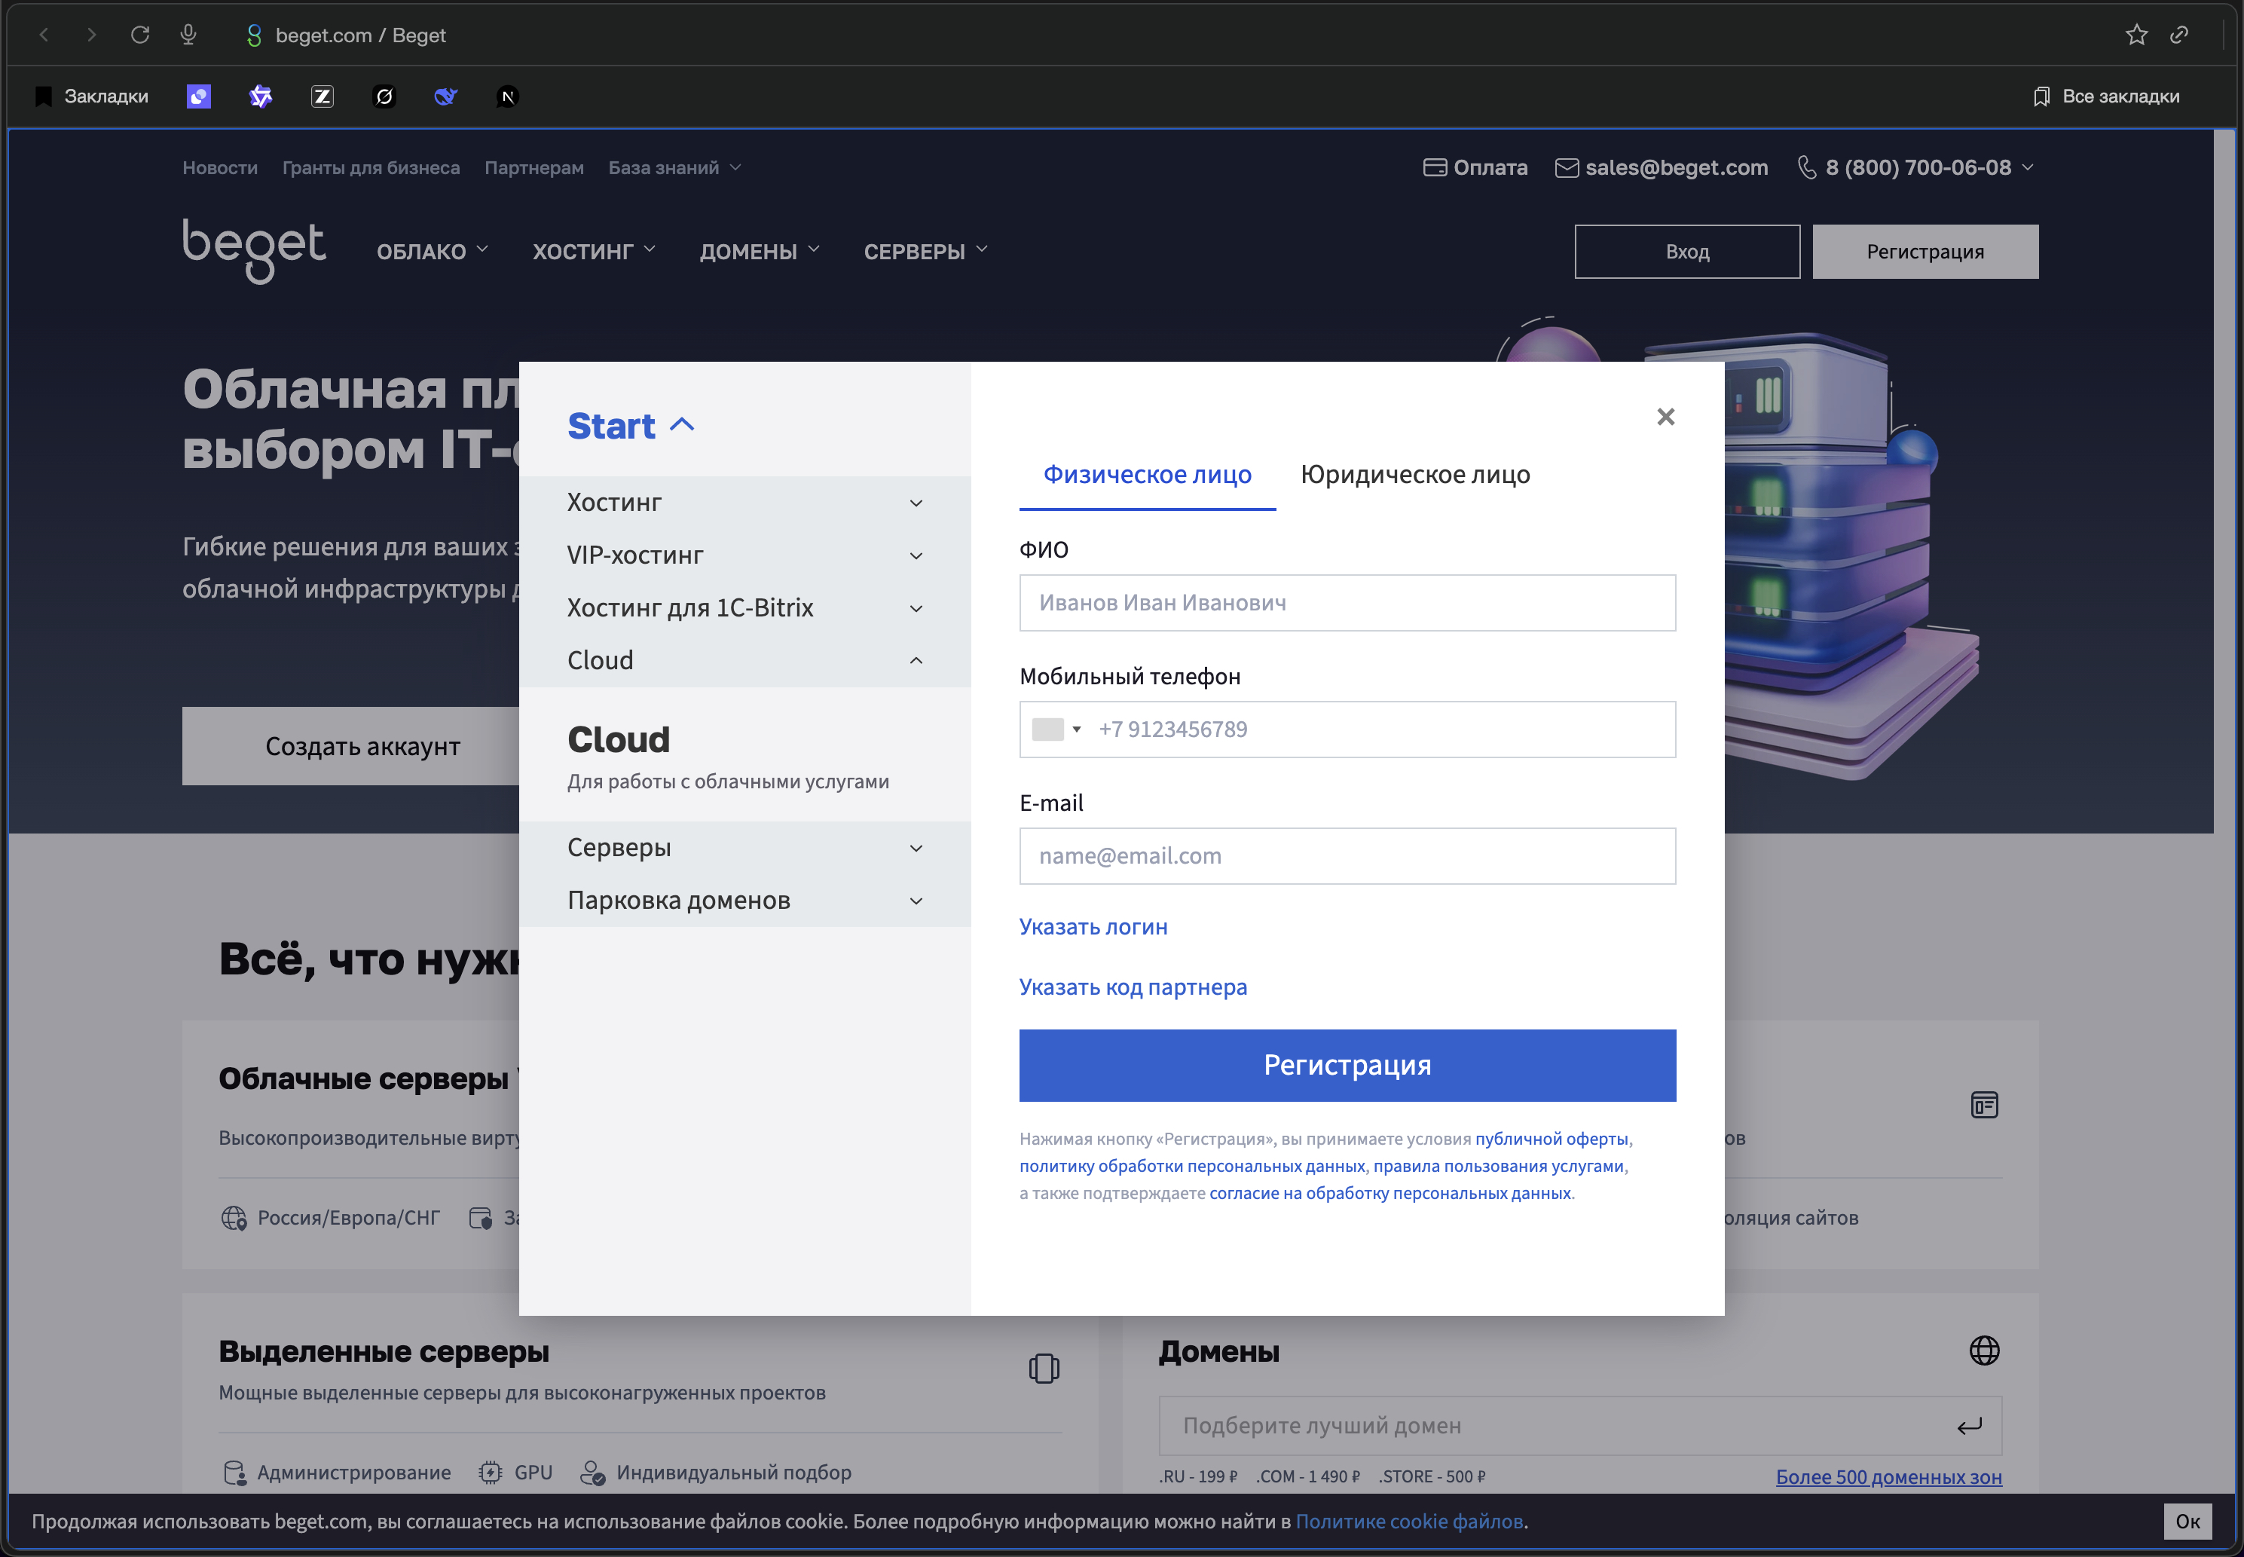Open the Z letter bookmark icon
The image size is (2244, 1557).
[323, 96]
